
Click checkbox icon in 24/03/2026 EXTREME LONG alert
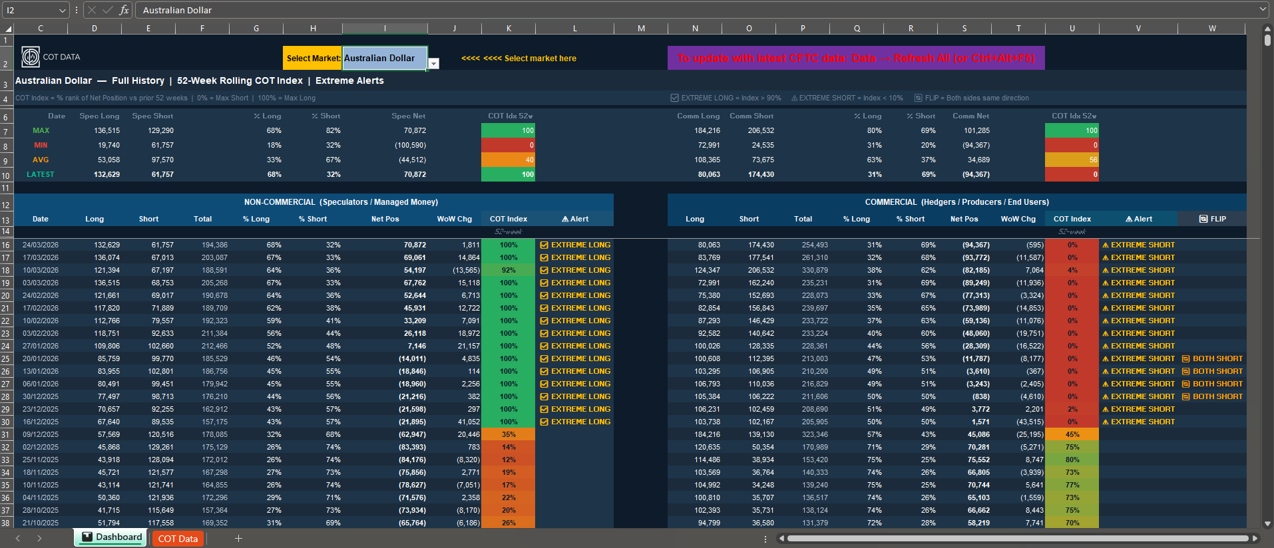pyautogui.click(x=544, y=245)
